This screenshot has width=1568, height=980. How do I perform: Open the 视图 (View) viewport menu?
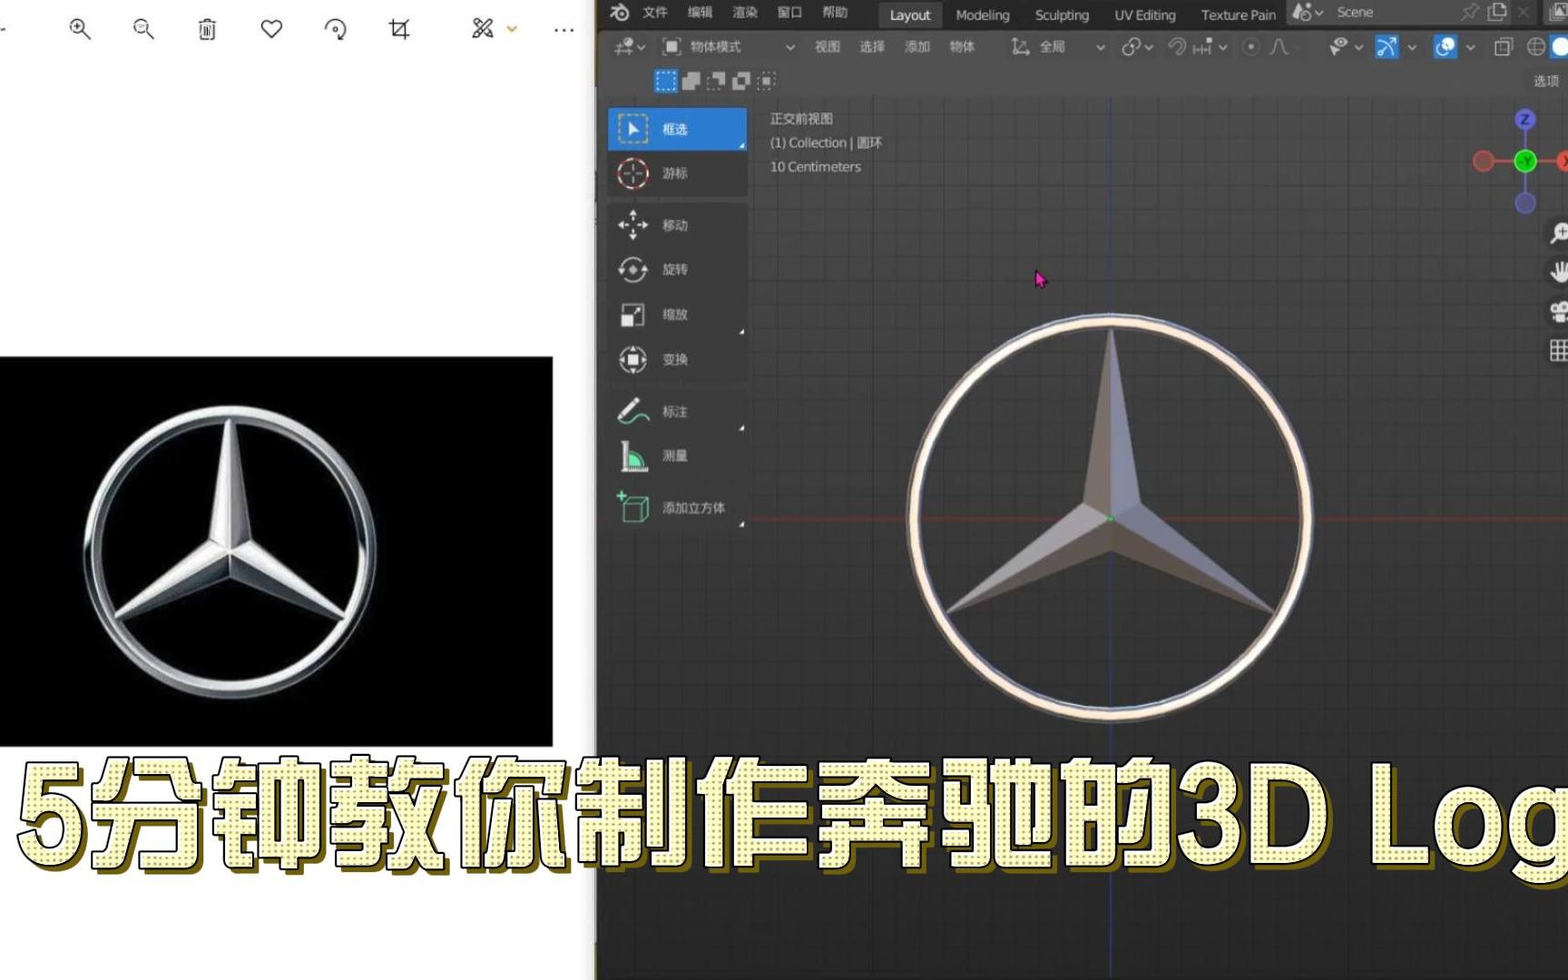click(x=828, y=47)
